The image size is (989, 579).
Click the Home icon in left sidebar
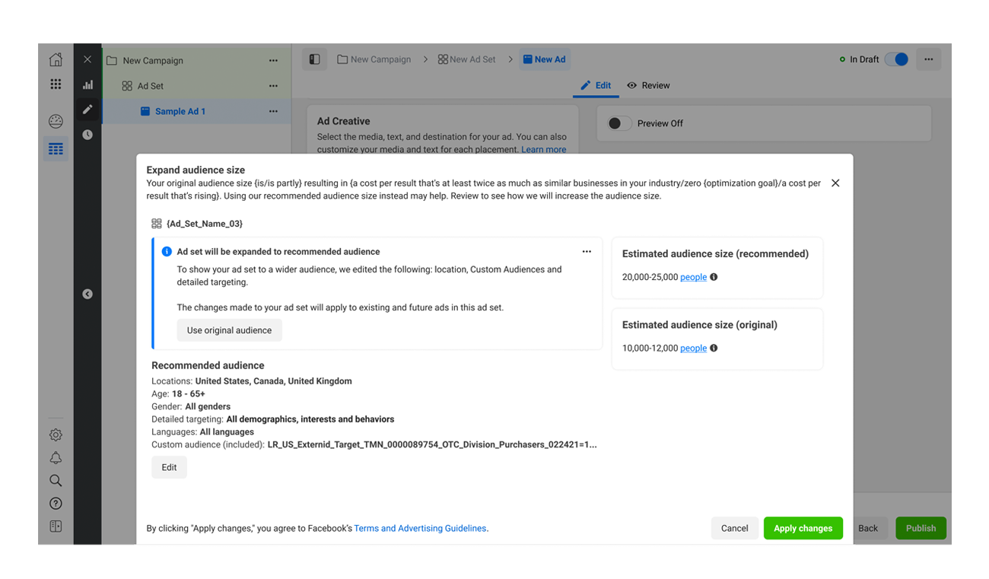[x=56, y=60]
